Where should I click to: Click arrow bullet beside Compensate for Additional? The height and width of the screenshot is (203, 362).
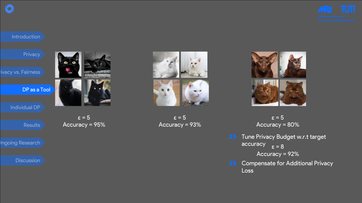pos(233,163)
